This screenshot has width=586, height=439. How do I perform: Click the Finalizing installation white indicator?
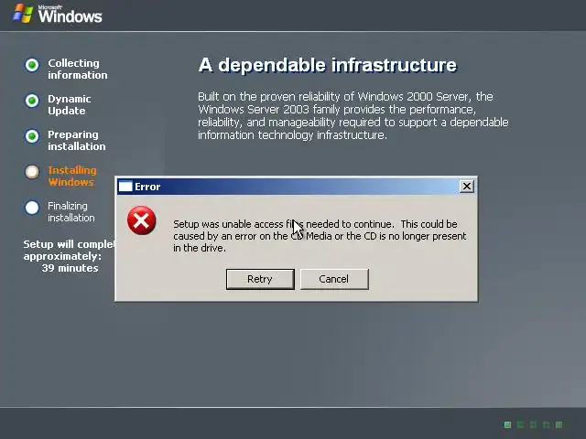pyautogui.click(x=32, y=208)
